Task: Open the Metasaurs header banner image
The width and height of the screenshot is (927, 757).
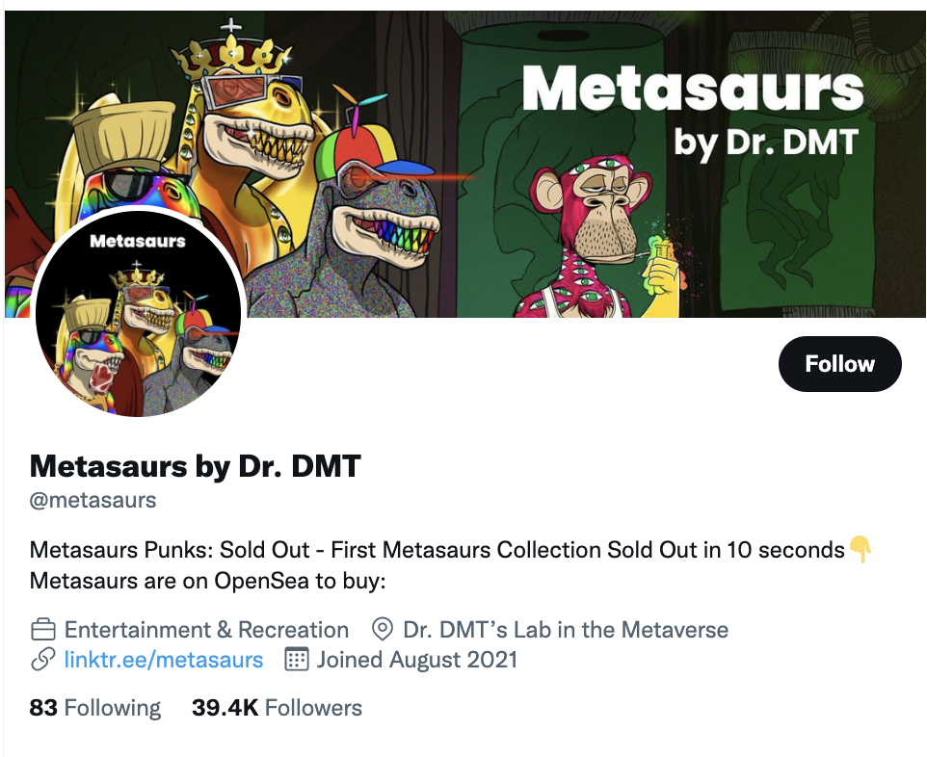Action: (464, 165)
